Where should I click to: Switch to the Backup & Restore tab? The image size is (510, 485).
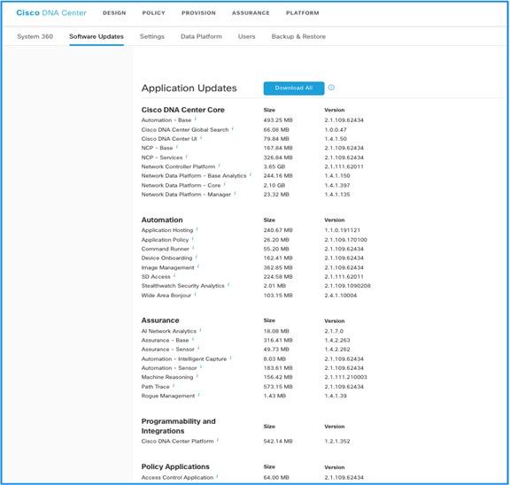(298, 36)
